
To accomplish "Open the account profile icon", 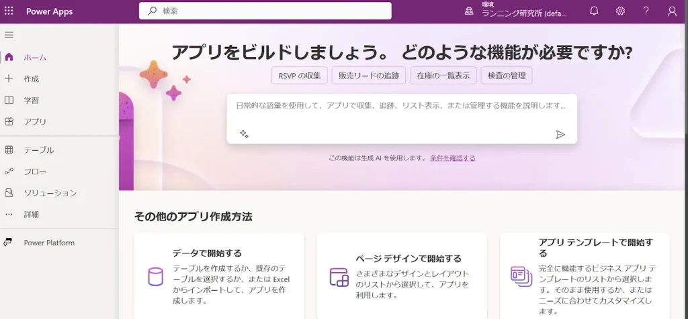I will [x=672, y=11].
